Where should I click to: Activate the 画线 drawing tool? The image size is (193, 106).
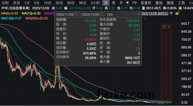170,3
